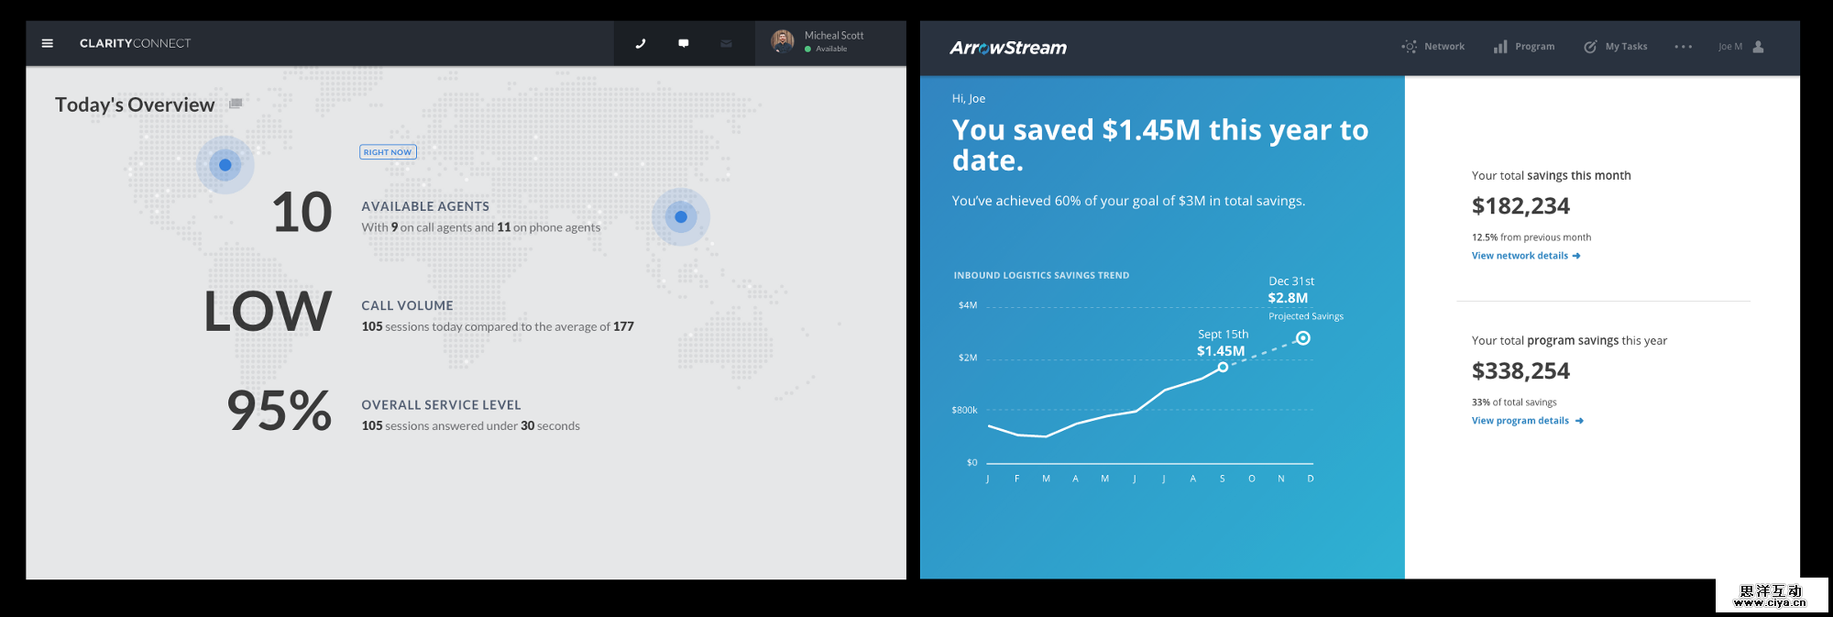The image size is (1833, 617).
Task: Select the phone icon in ClarityConnect header
Action: coord(641,43)
